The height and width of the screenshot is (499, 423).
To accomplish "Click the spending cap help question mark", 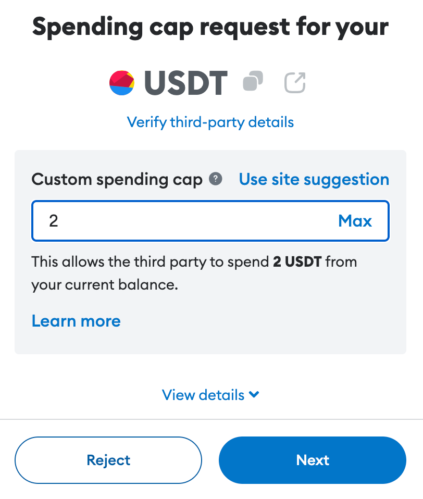I will pos(216,179).
